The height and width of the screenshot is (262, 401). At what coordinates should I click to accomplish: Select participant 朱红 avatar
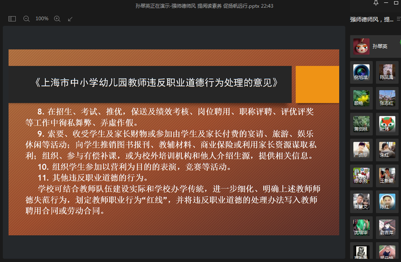[x=387, y=150]
